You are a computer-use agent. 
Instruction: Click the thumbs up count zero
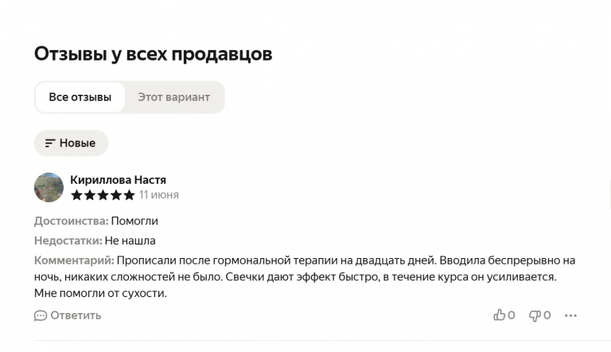click(x=512, y=315)
